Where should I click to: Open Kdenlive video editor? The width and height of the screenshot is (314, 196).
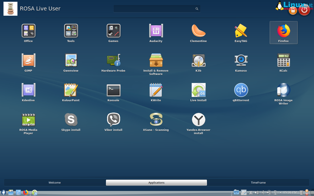[28, 92]
